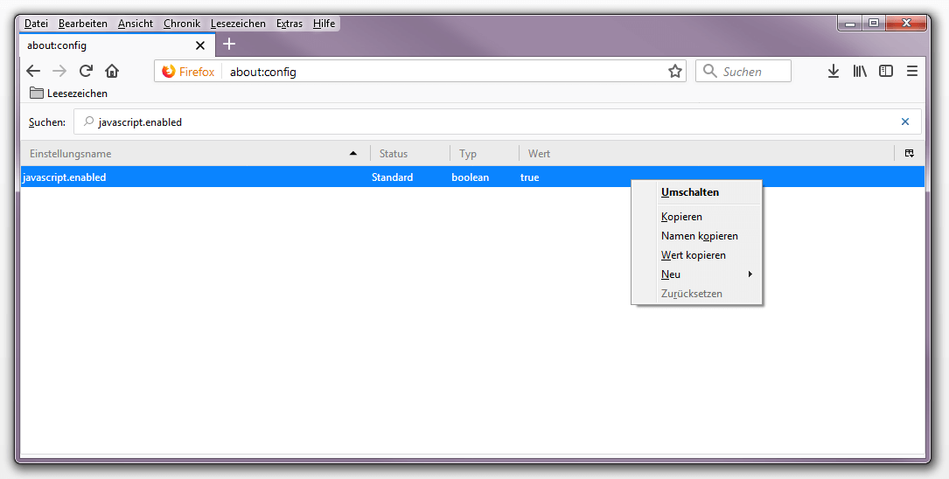Open the Leesezeichen bookmarks folder
949x479 pixels.
(x=69, y=94)
